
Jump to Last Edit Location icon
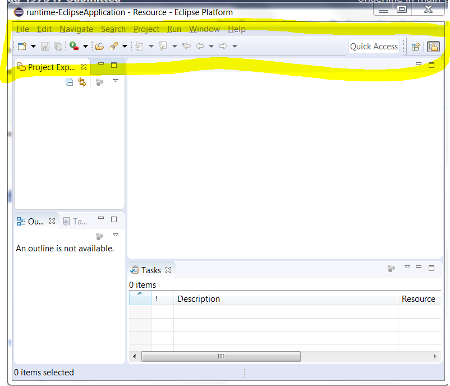186,46
